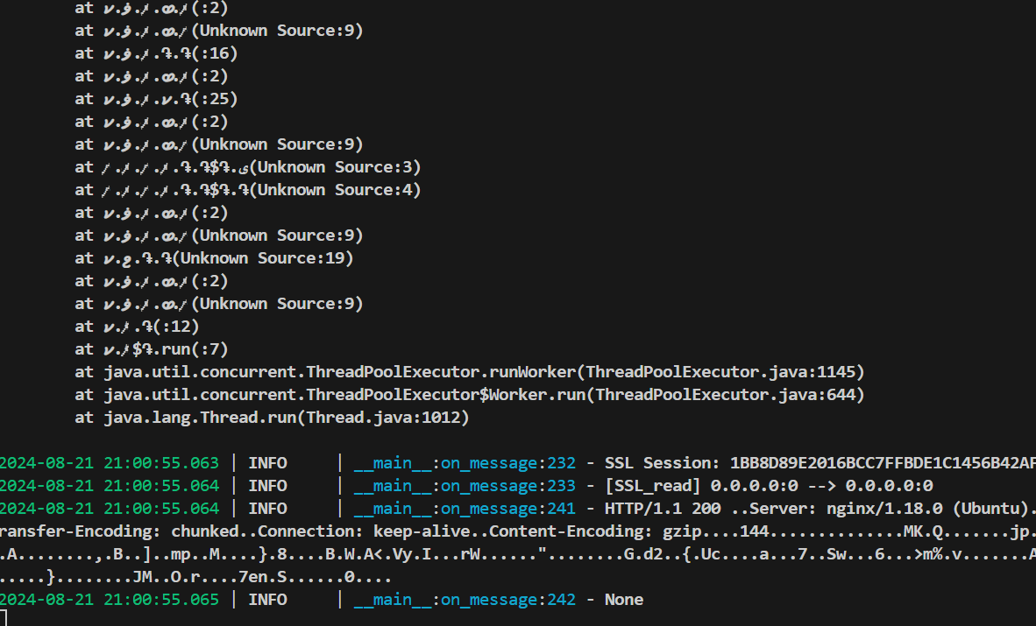The height and width of the screenshot is (626, 1036).
Task: Click the __main__:on_message:232 log location
Action: pyautogui.click(x=465, y=463)
